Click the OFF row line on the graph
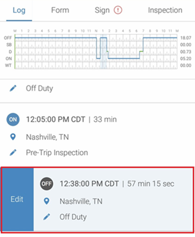Screen dimensions: 195x237 click(56, 38)
